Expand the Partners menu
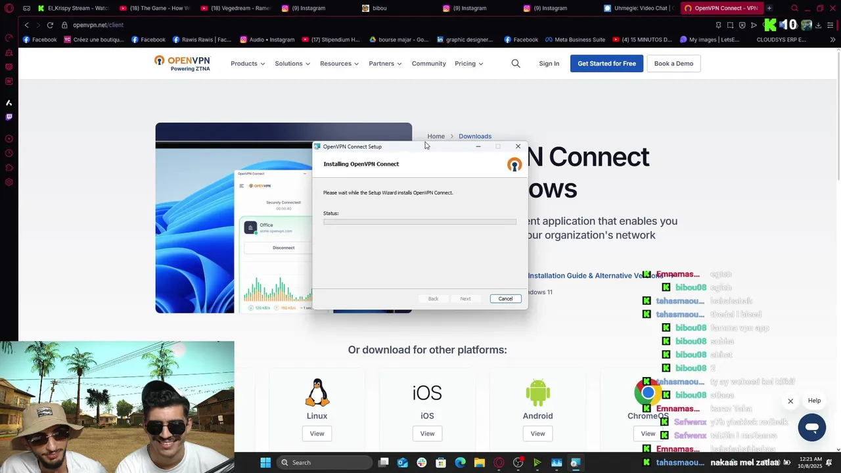Viewport: 841px width, 473px height. pyautogui.click(x=385, y=64)
